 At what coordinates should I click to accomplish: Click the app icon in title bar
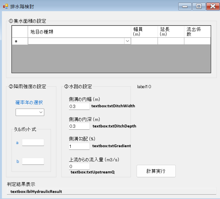coord(5,6)
